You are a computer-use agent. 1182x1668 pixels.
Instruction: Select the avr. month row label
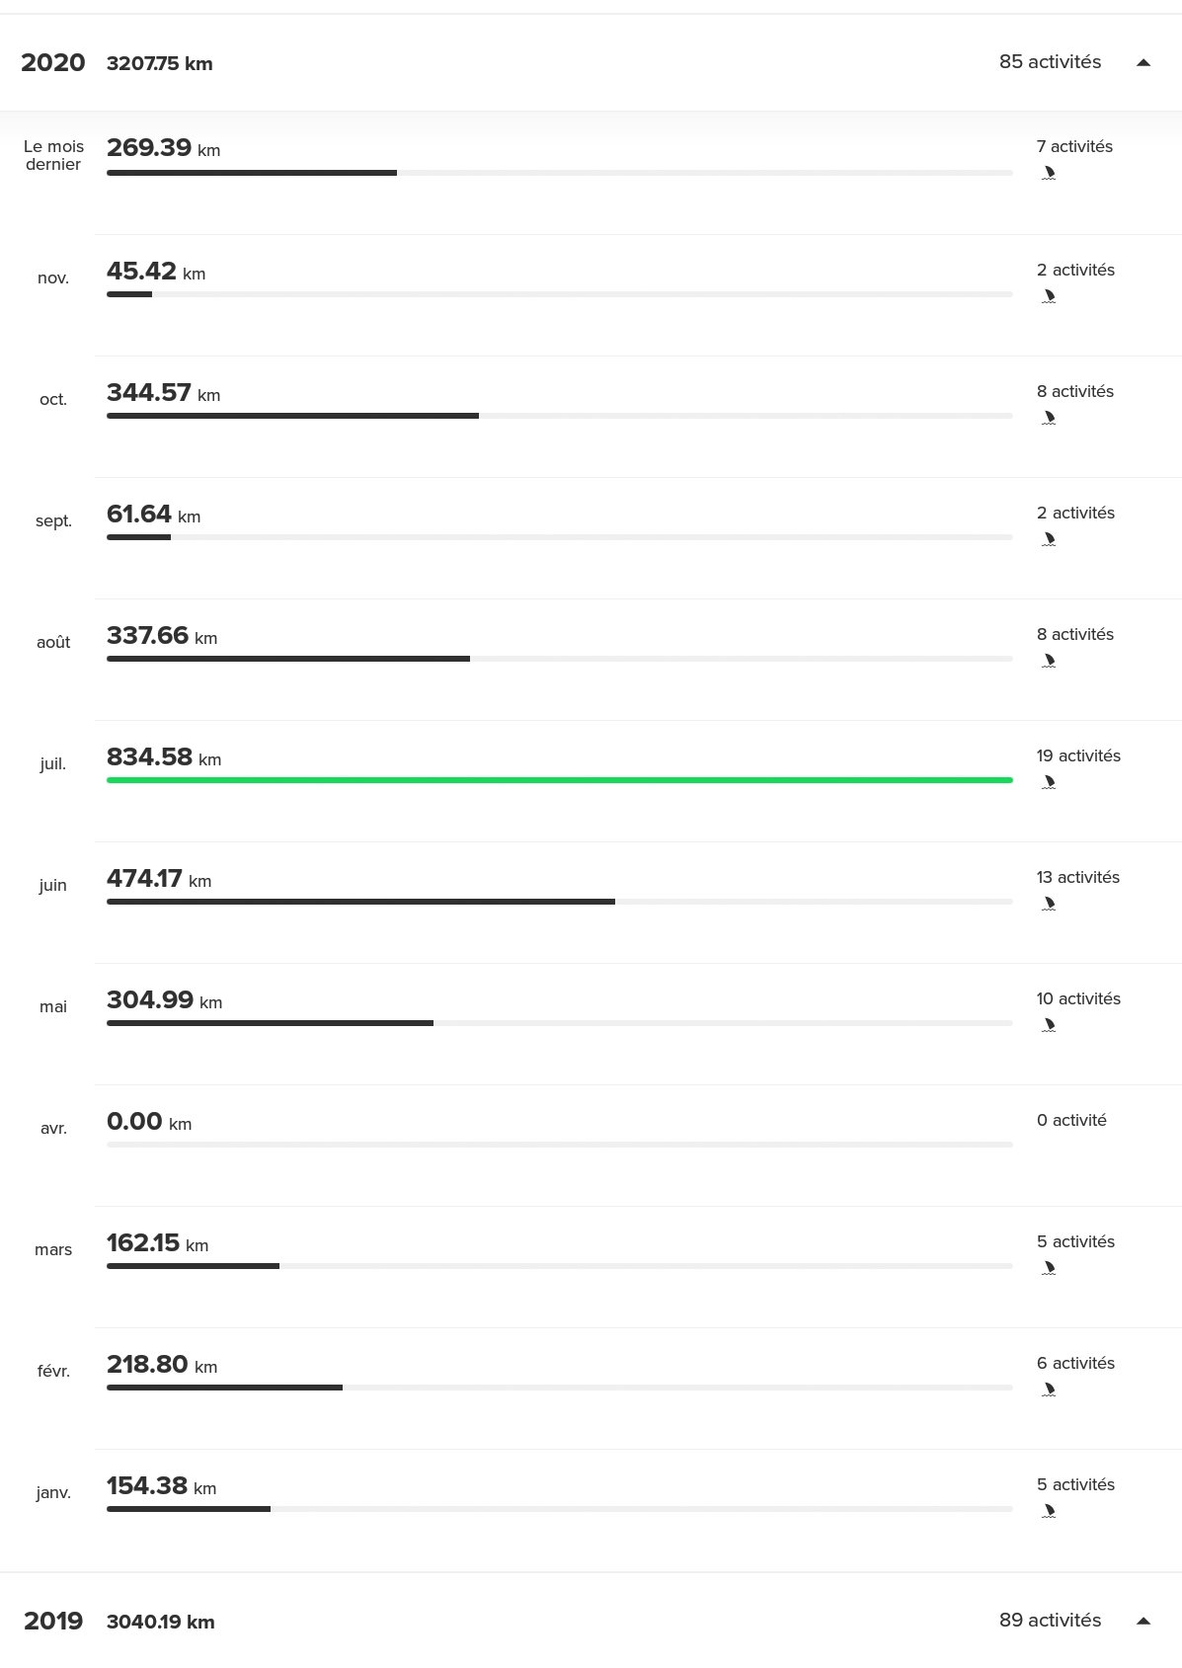coord(53,1128)
